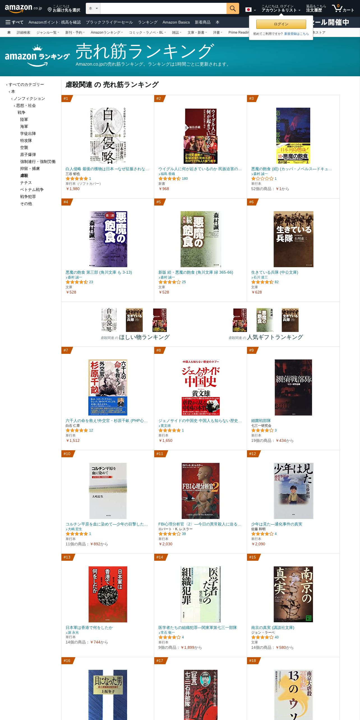Click the Japan flag language icon
The width and height of the screenshot is (360, 720).
tap(248, 10)
